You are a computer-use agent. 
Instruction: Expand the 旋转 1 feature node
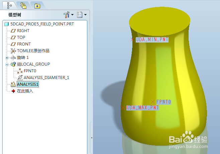pyautogui.click(x=7, y=58)
